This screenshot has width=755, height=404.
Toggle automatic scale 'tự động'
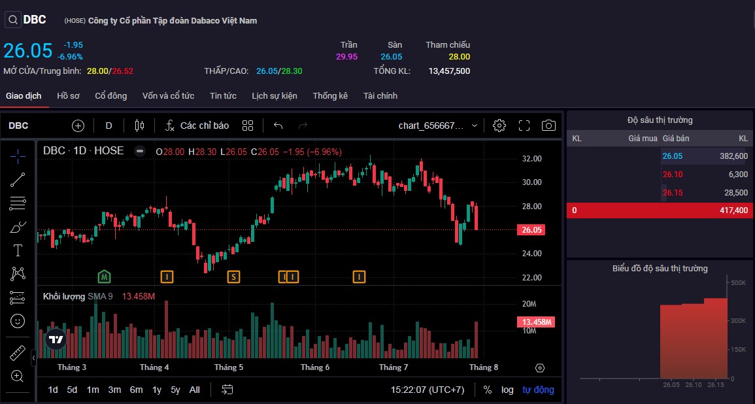click(538, 390)
